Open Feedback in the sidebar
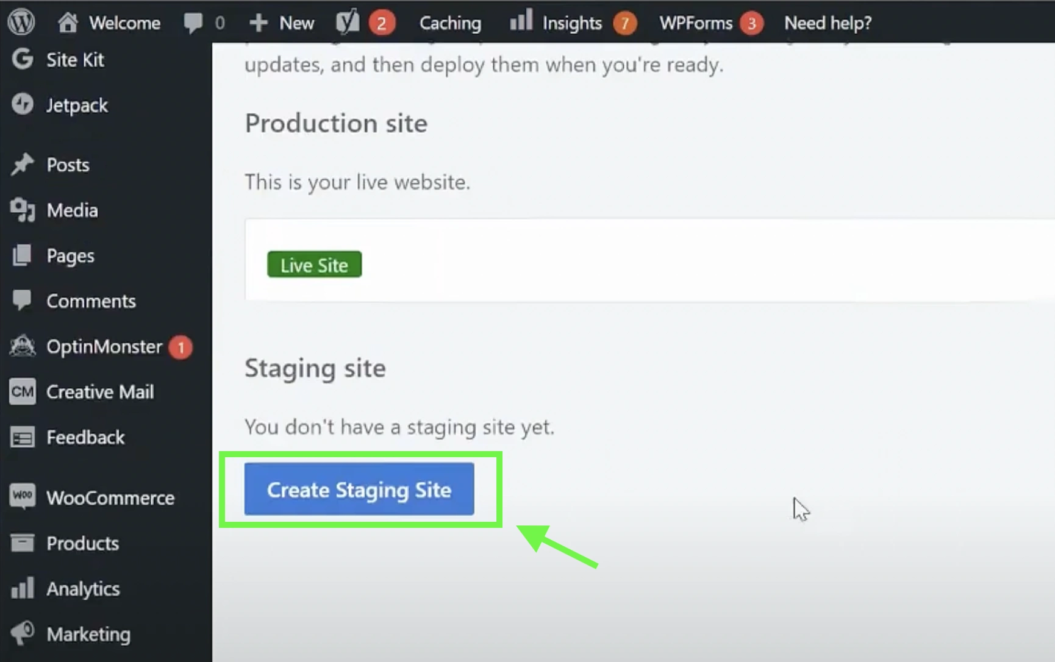 [85, 438]
